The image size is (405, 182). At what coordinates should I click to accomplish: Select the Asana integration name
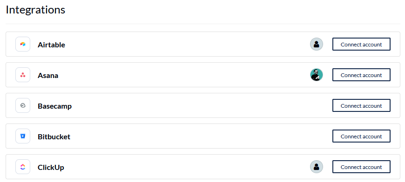click(x=48, y=75)
